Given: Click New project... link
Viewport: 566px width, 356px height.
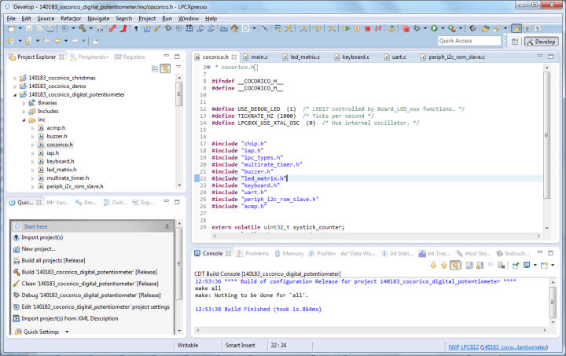Looking at the screenshot, I should point(39,249).
